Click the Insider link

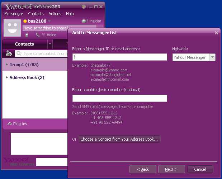[95, 21]
